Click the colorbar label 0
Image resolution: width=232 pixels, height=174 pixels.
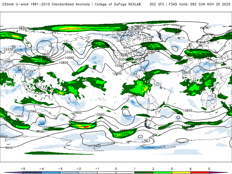116,169
